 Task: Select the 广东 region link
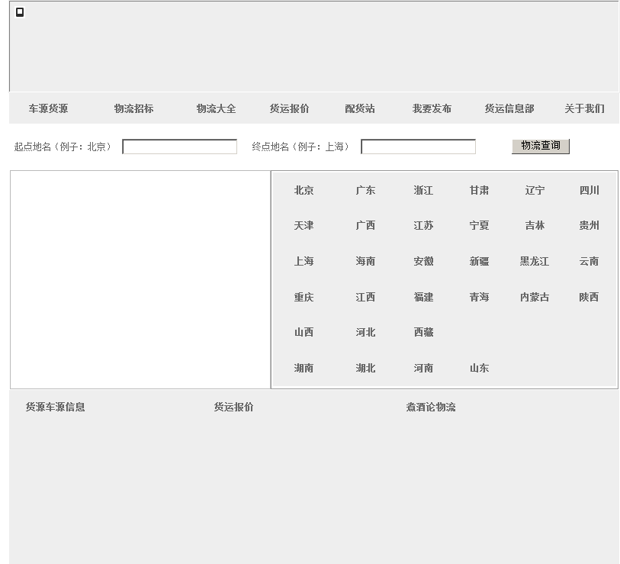(365, 190)
